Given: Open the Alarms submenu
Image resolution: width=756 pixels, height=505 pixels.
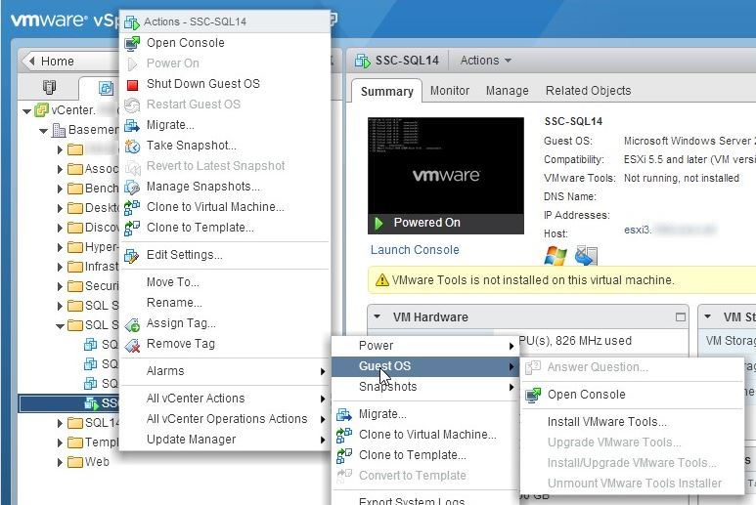Looking at the screenshot, I should (x=225, y=371).
